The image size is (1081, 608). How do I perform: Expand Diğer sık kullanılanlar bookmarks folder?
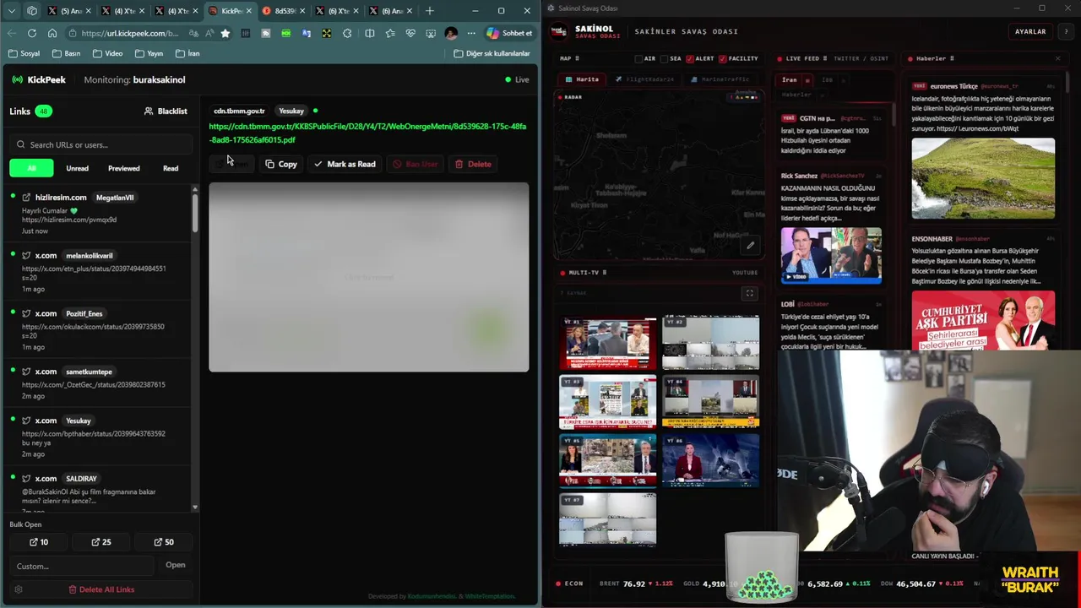click(x=492, y=53)
